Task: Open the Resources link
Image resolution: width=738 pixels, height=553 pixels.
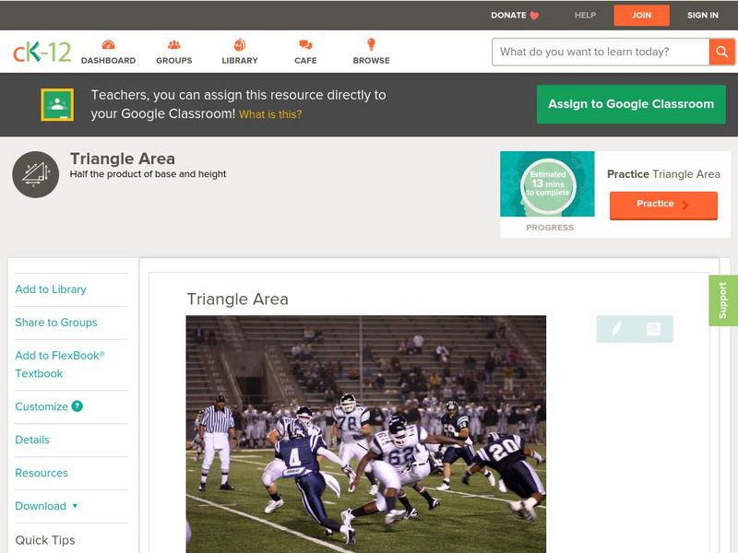Action: (42, 473)
